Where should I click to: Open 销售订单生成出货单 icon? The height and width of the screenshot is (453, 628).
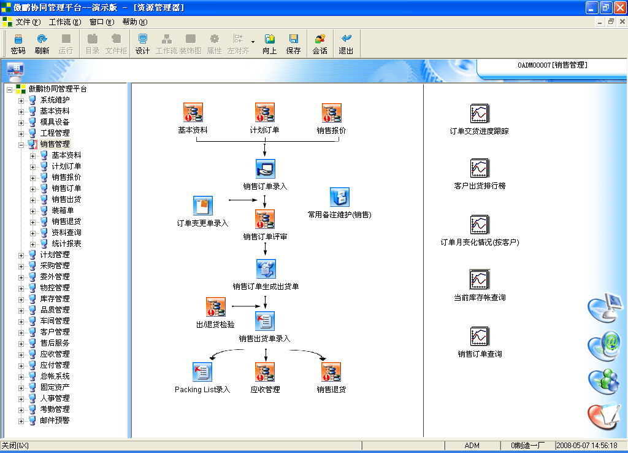pyautogui.click(x=266, y=269)
